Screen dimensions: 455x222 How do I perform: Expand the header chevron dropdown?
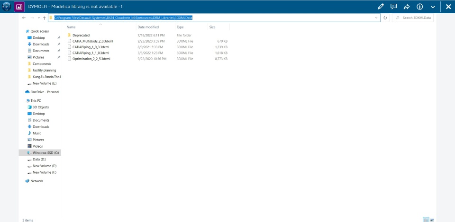(x=433, y=7)
